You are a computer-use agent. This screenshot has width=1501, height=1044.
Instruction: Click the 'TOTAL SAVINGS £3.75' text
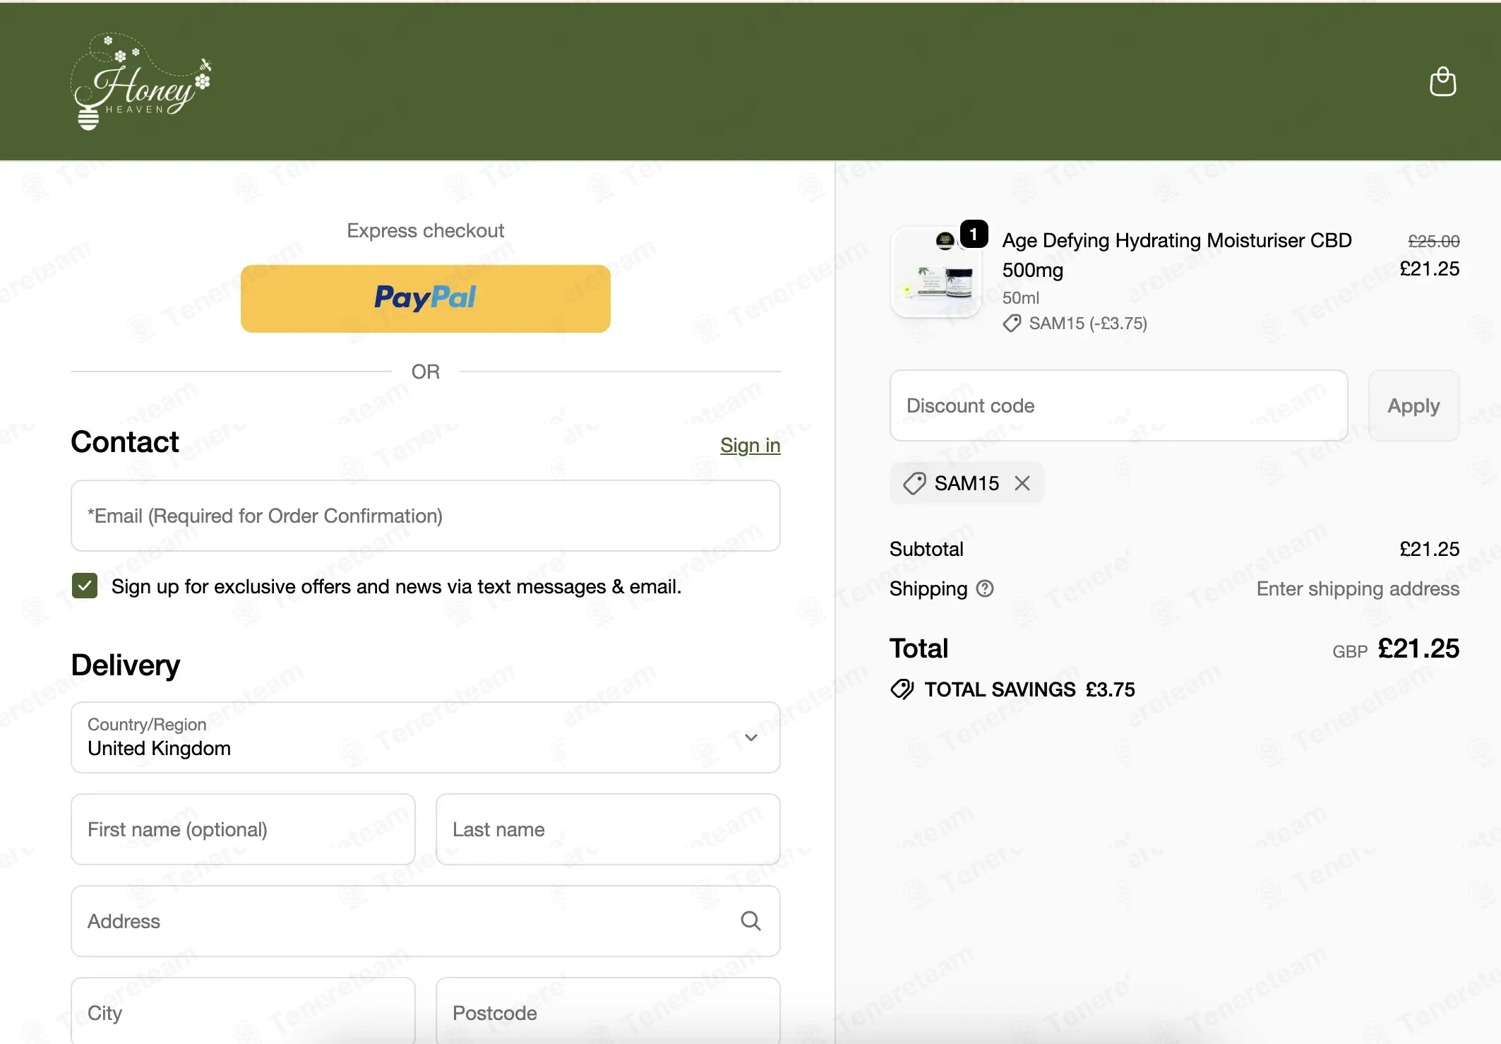[x=1029, y=689]
